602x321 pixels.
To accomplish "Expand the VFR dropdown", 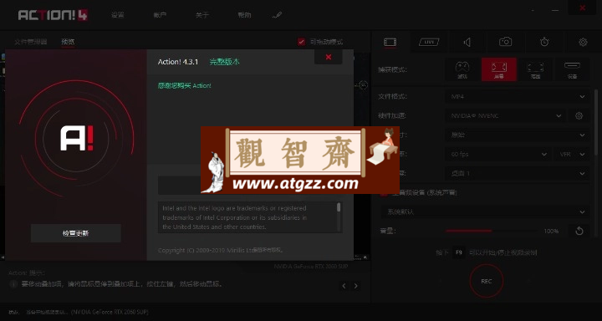I will [571, 154].
